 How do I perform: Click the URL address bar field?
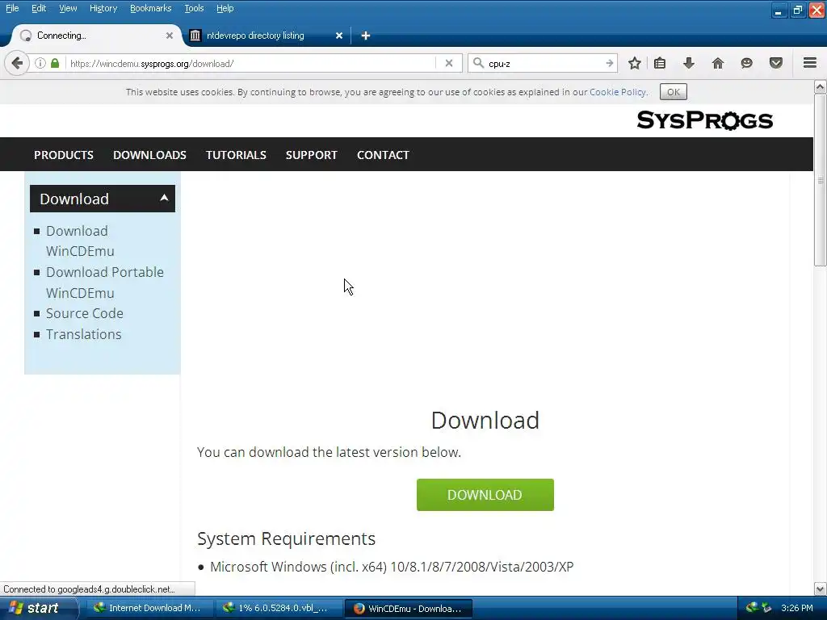pos(250,63)
